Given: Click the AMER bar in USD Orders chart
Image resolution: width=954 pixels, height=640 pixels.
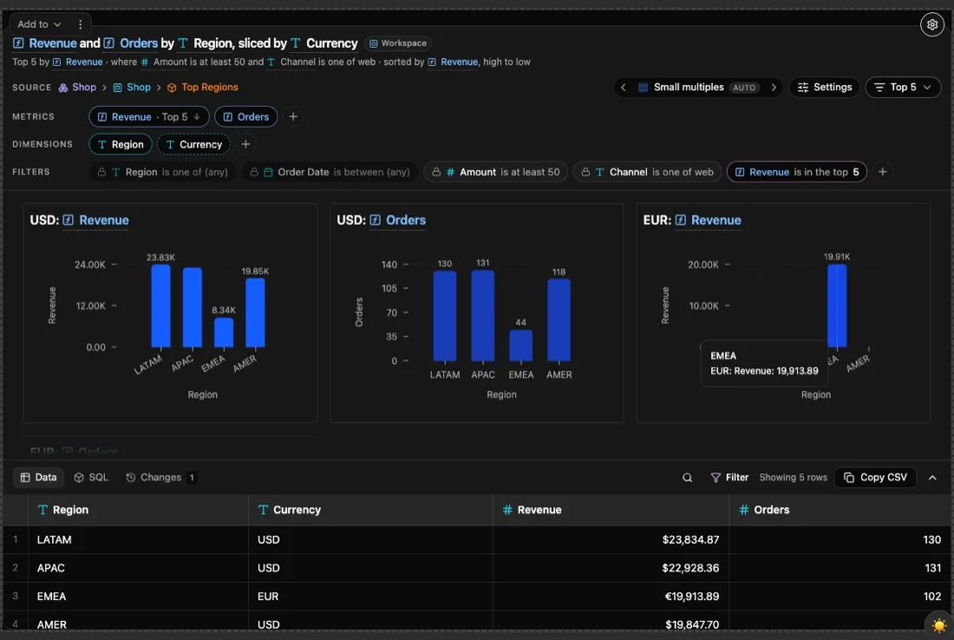Looking at the screenshot, I should (x=559, y=321).
